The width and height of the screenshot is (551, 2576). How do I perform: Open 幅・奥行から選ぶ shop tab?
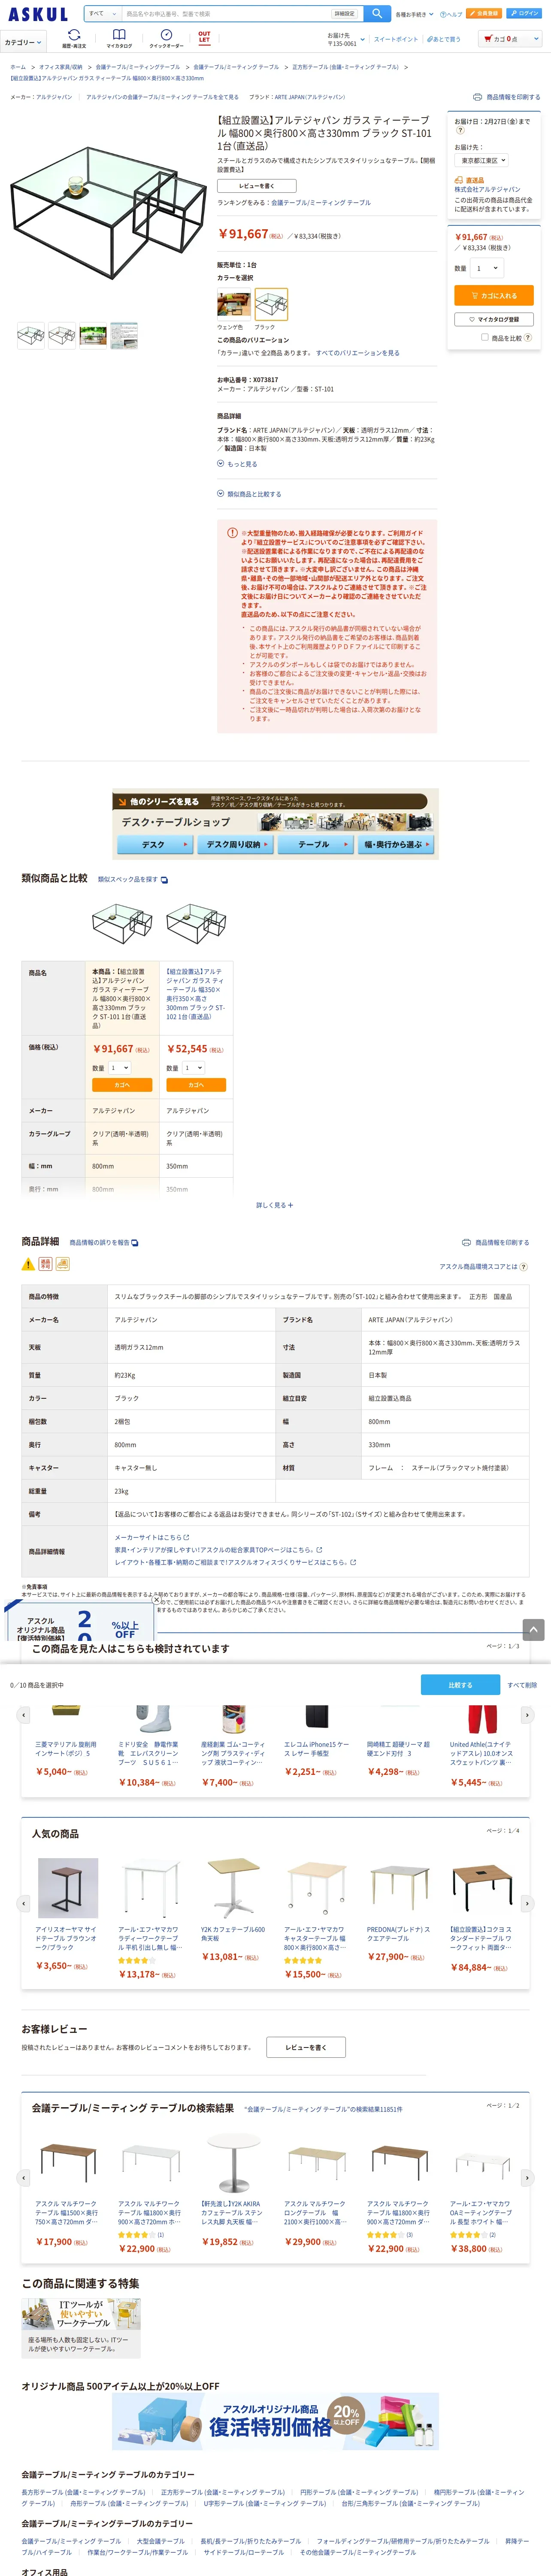pyautogui.click(x=396, y=845)
